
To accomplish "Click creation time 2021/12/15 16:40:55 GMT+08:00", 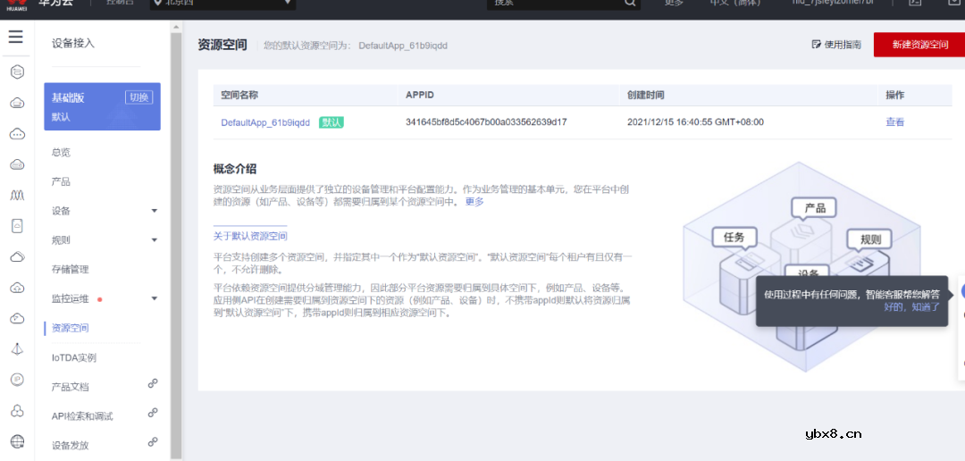I will pos(695,122).
